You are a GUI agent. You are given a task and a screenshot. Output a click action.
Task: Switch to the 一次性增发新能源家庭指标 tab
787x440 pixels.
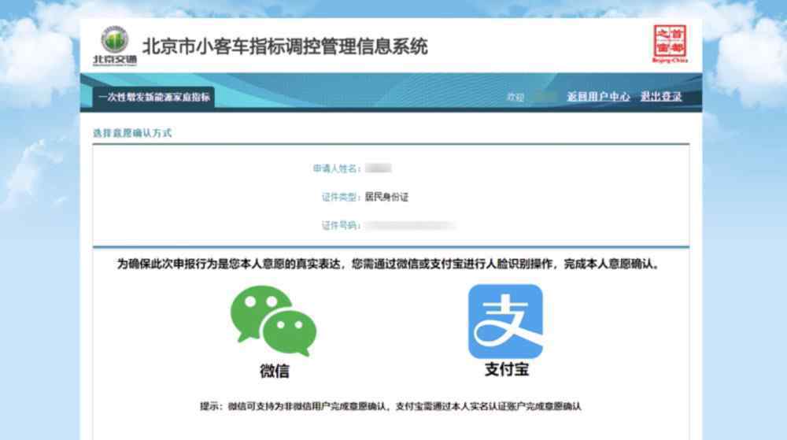154,97
